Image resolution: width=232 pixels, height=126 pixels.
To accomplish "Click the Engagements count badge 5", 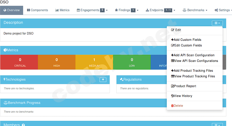I will (102, 10).
